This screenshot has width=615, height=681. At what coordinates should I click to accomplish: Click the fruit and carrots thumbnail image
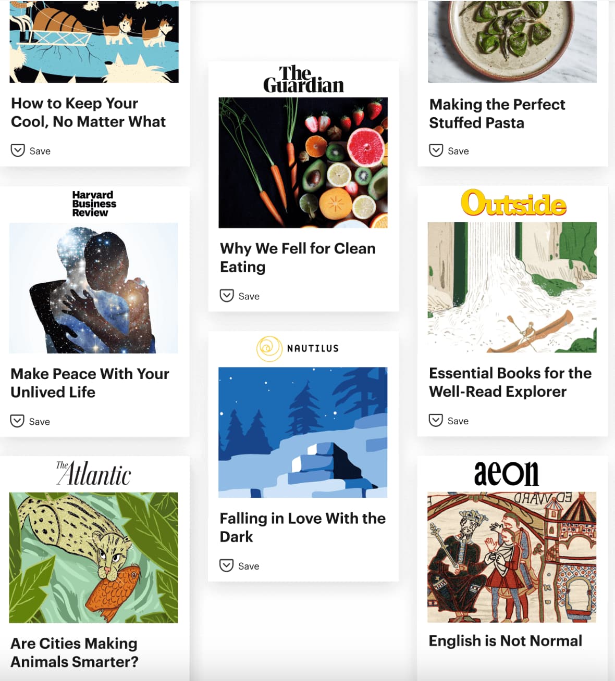(303, 162)
